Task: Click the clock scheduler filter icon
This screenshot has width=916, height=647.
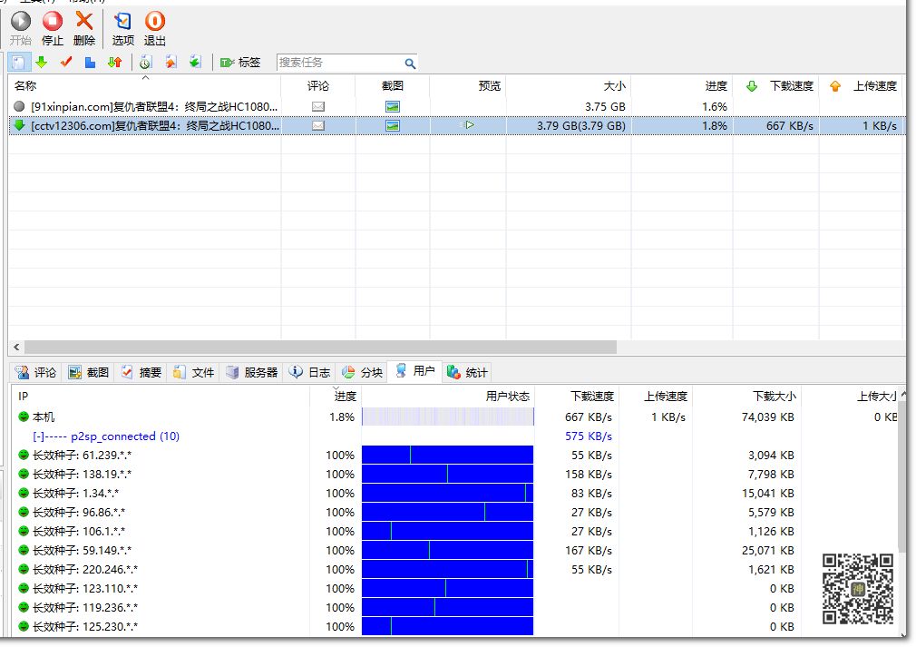Action: pos(145,62)
